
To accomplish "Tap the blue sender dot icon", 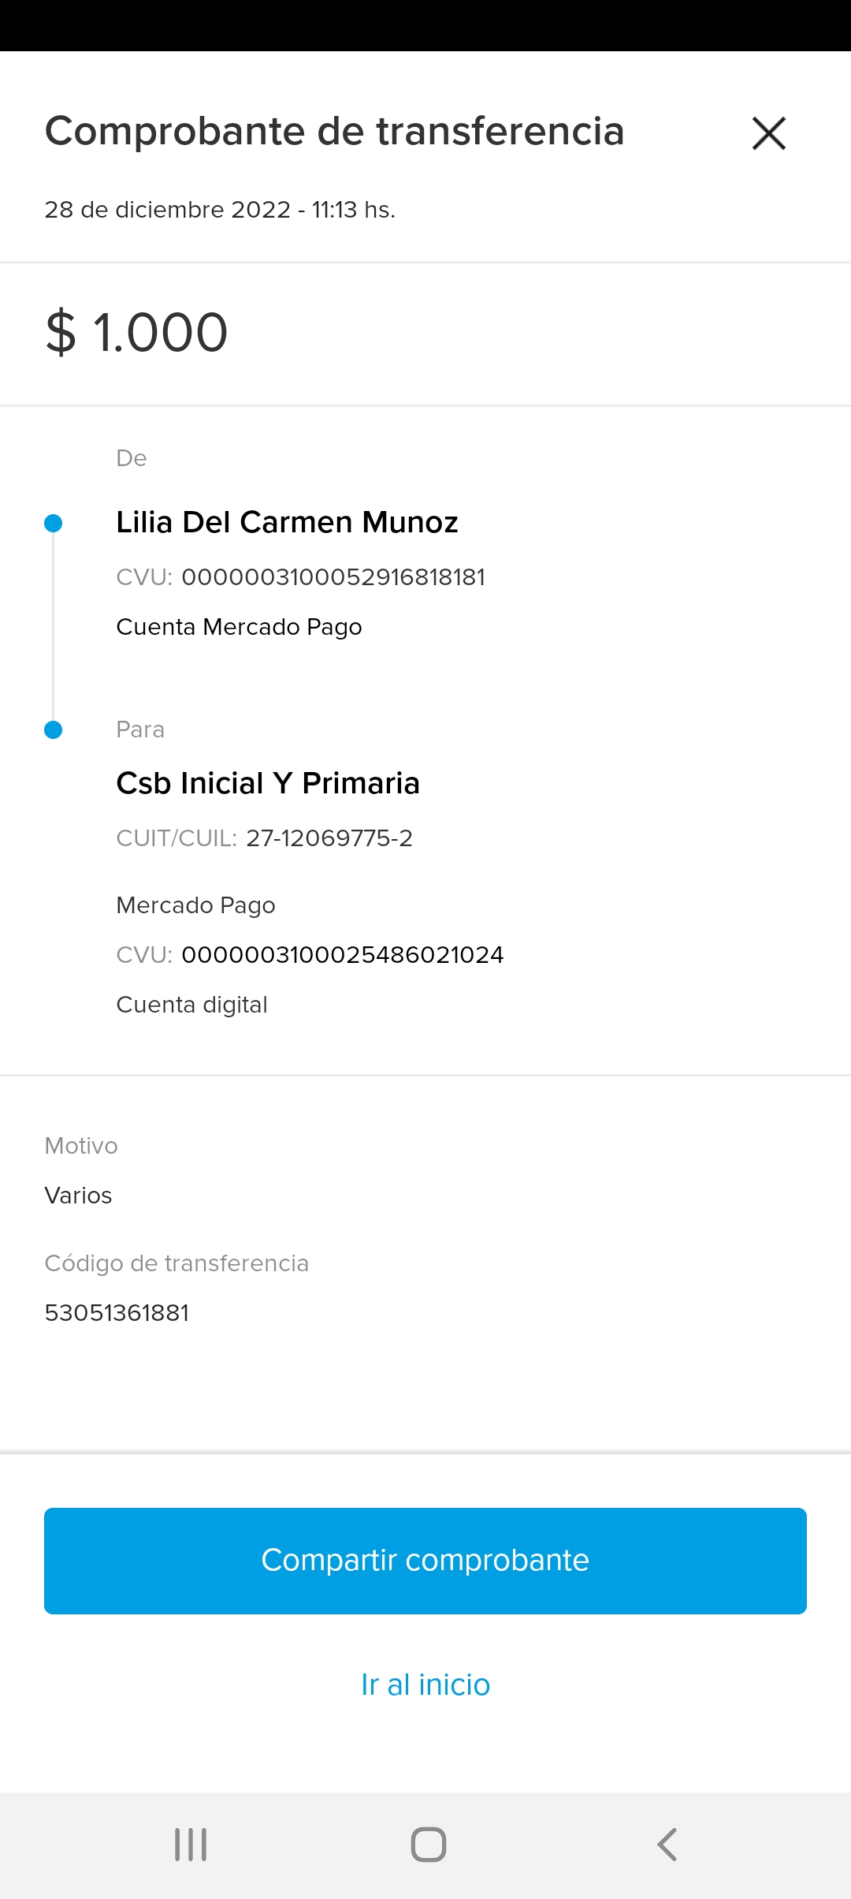I will coord(54,523).
